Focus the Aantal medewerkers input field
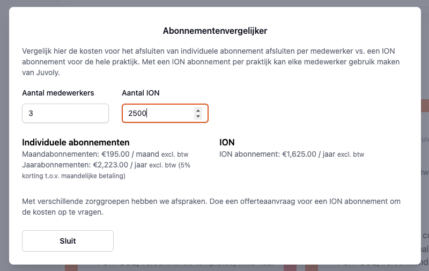This screenshot has height=271, width=429. point(65,113)
